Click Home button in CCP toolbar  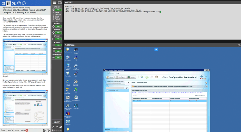click(x=110, y=77)
